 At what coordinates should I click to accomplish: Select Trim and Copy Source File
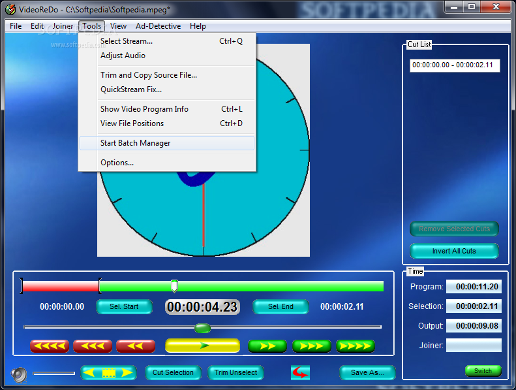coord(167,75)
